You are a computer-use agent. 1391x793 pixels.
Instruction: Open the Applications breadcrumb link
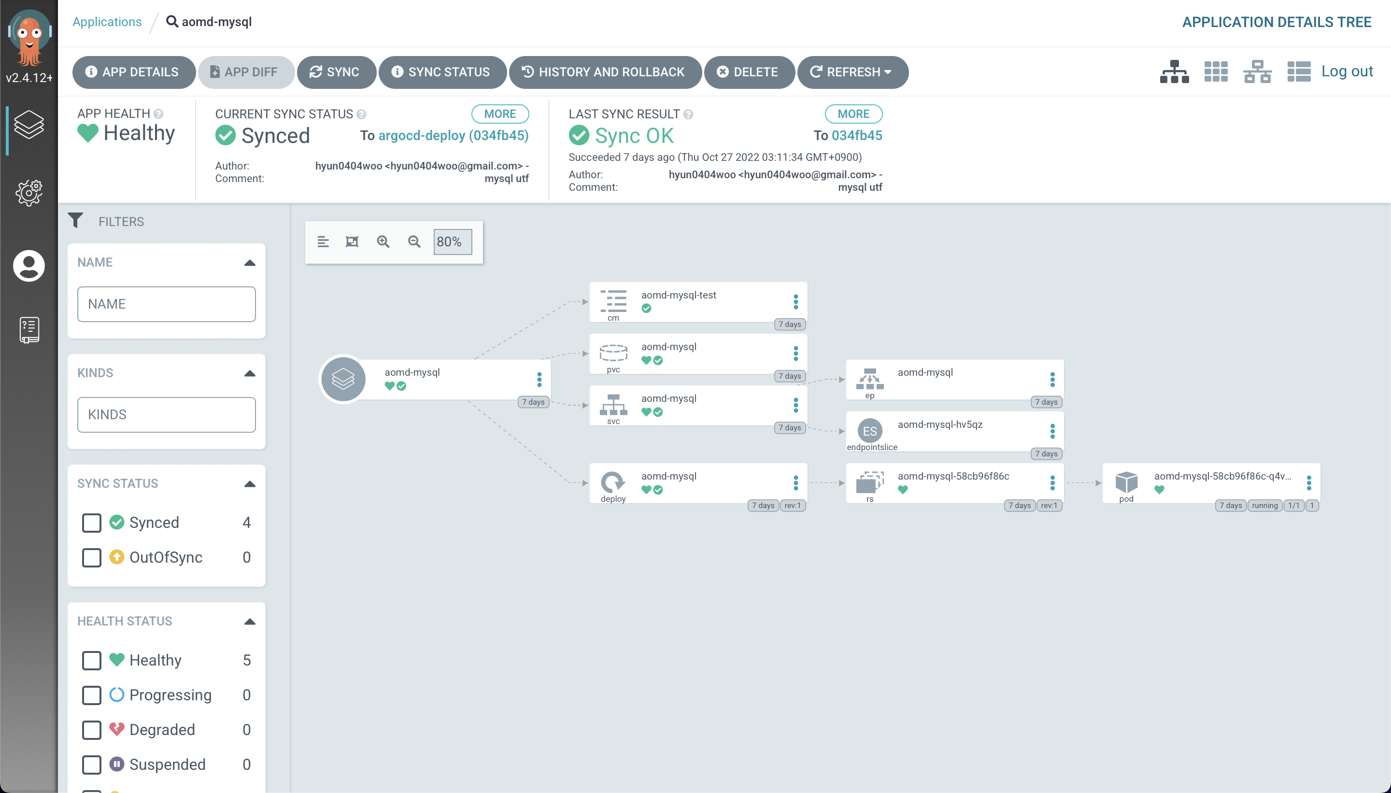click(107, 22)
